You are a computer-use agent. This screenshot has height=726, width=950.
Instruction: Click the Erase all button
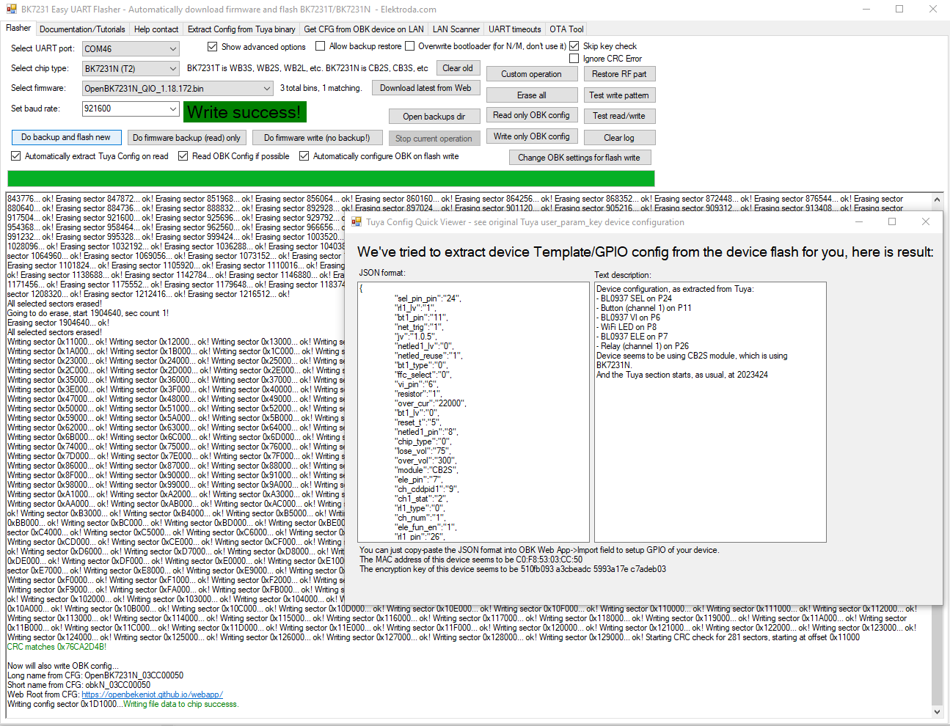click(x=531, y=95)
